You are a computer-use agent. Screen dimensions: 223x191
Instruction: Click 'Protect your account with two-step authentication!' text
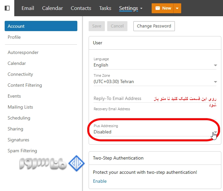point(145,172)
